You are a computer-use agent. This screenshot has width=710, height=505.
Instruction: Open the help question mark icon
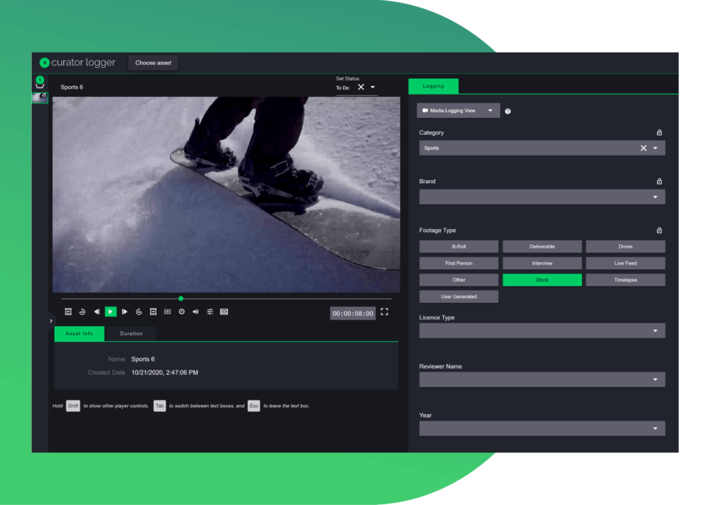point(507,110)
